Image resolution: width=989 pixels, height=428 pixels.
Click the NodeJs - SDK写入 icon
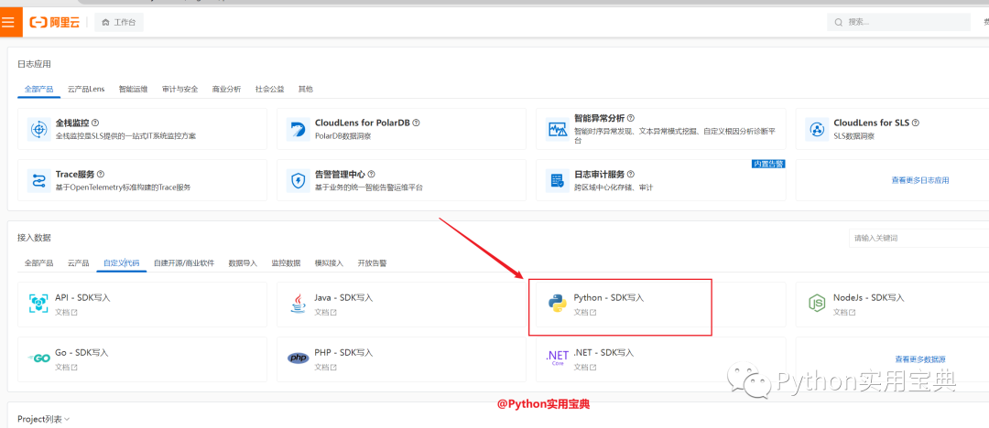[817, 304]
